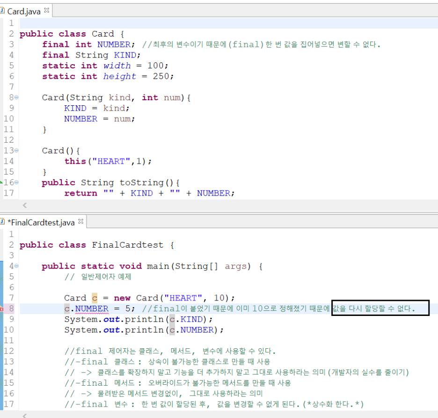Viewport: 438px width, 418px height.
Task: Click the value 10 in new Card("HEART", 10)
Action: pyautogui.click(x=219, y=298)
